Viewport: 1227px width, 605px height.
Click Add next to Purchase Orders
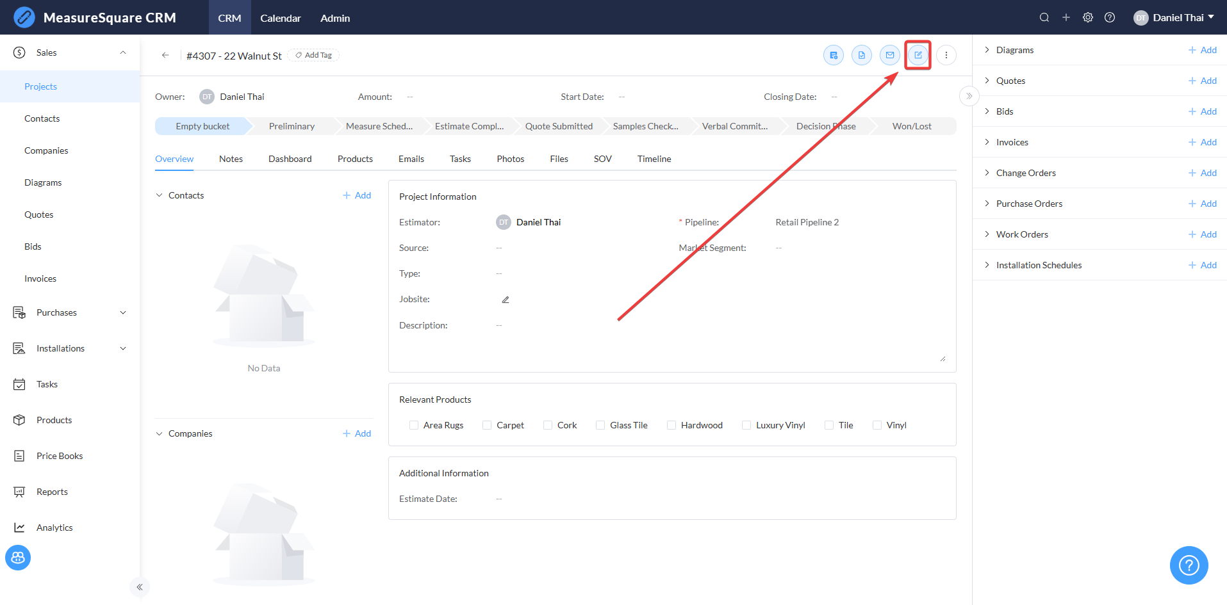(1203, 204)
